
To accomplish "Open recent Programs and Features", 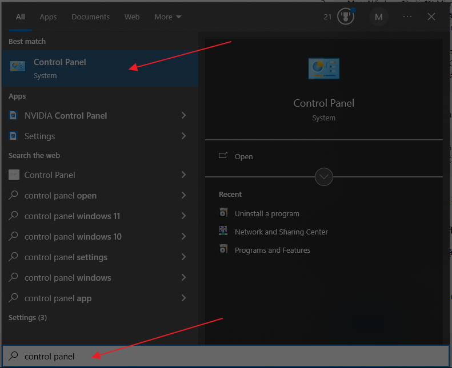I will tap(273, 250).
